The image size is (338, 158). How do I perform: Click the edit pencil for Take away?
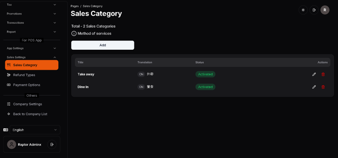pyautogui.click(x=314, y=74)
